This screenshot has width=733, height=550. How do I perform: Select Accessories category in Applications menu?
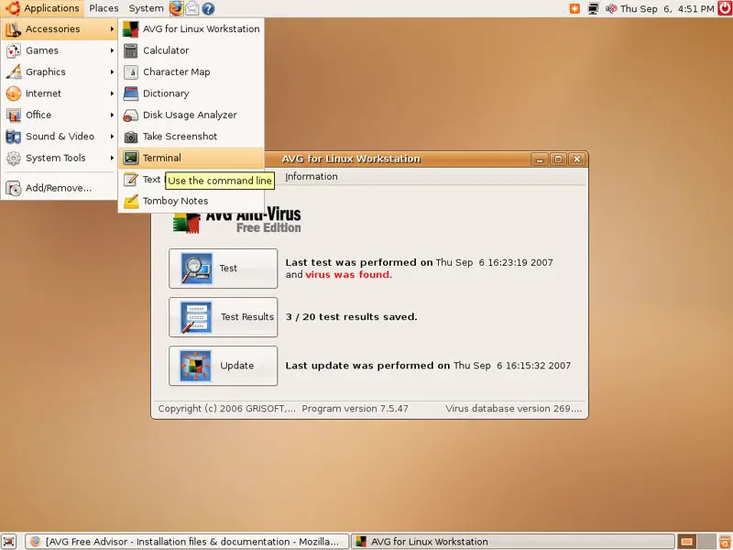pos(60,29)
